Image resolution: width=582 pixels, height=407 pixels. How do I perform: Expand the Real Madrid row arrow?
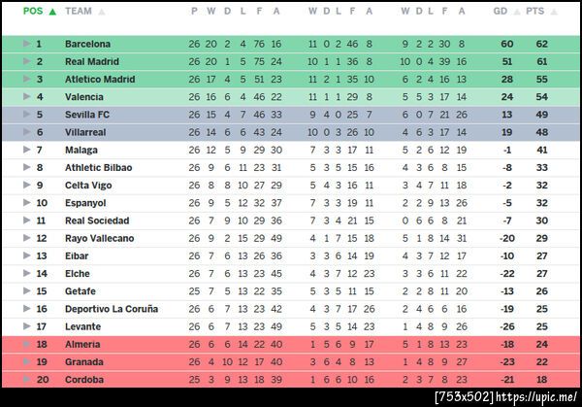(26, 61)
